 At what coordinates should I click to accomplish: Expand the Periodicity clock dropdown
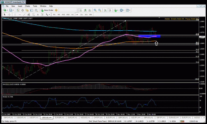tap(124, 10)
